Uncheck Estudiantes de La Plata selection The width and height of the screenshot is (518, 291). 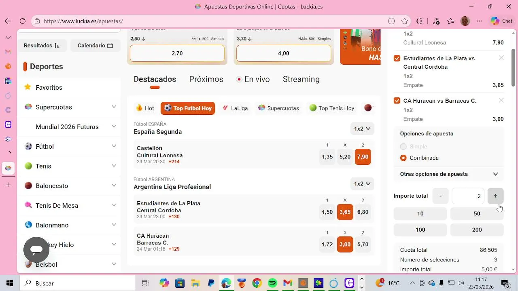click(397, 58)
